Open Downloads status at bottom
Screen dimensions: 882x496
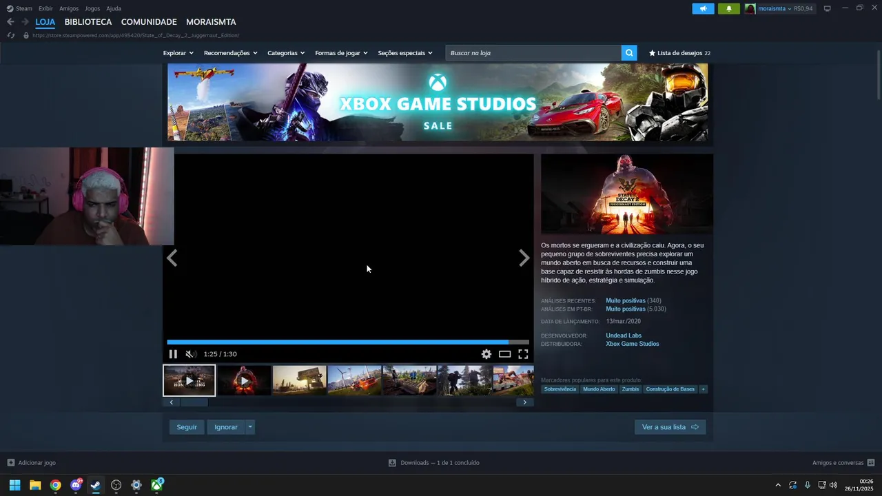[434, 463]
